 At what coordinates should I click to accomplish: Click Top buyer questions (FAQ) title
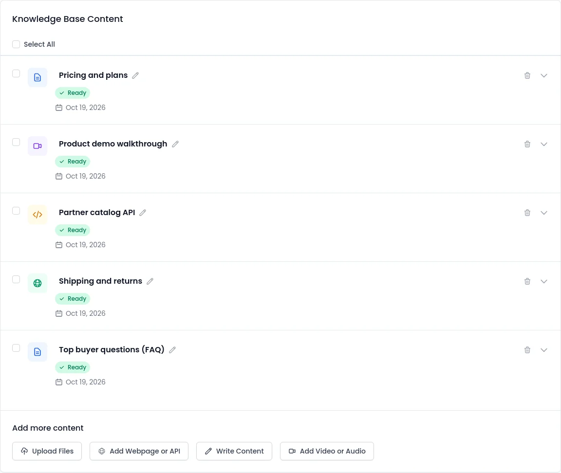click(112, 350)
